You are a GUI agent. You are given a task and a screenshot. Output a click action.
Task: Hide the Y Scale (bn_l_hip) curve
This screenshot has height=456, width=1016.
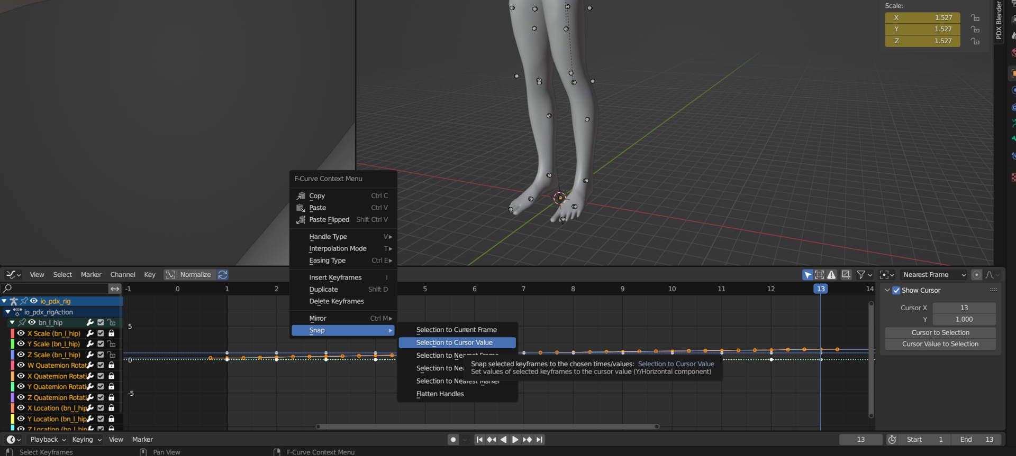[x=21, y=344]
